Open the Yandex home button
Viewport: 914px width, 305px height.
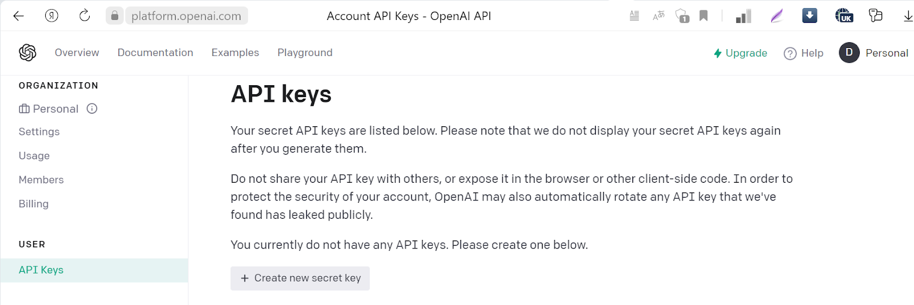51,16
